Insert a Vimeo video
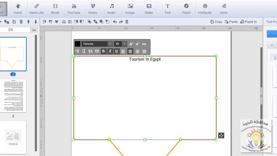This screenshot has width=277, height=156. coord(93,9)
